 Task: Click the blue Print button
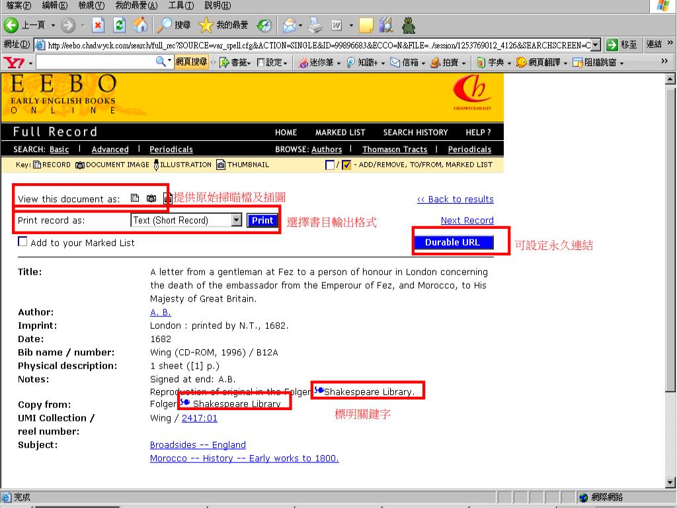[262, 220]
